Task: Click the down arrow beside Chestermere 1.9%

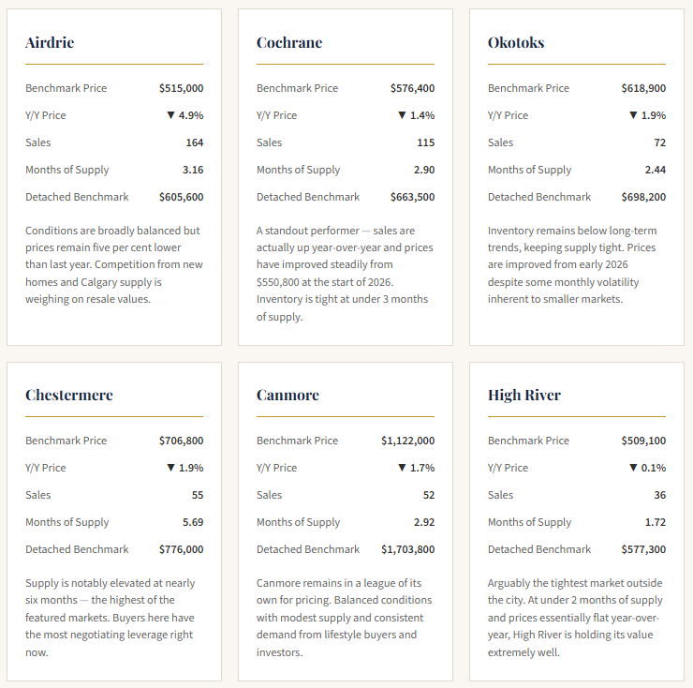Action: coord(171,468)
